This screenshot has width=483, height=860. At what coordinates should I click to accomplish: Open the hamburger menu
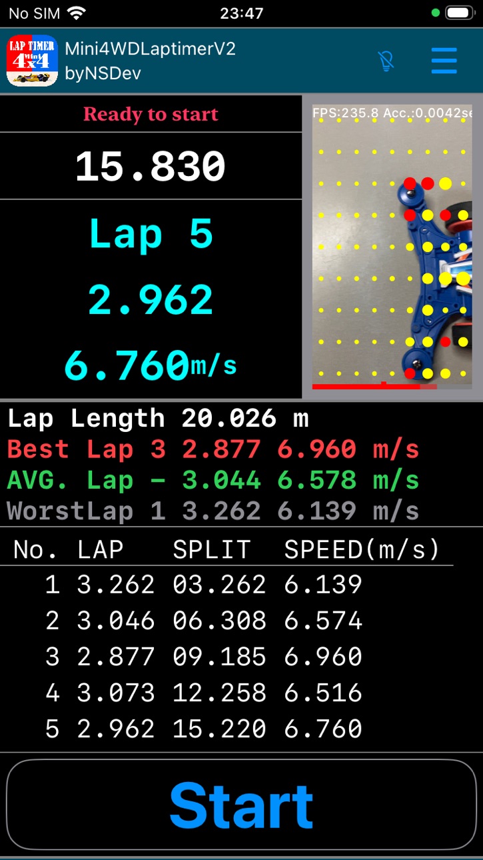444,61
